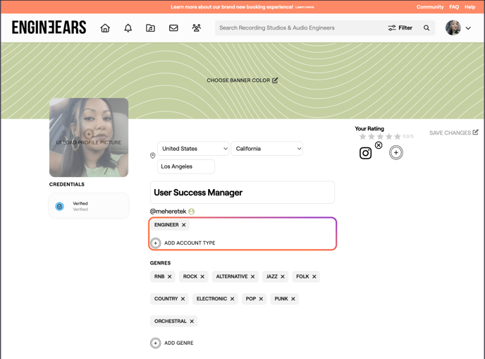Screen dimensions: 485x359
Task: Open the messages envelope icon
Action: coord(173,28)
